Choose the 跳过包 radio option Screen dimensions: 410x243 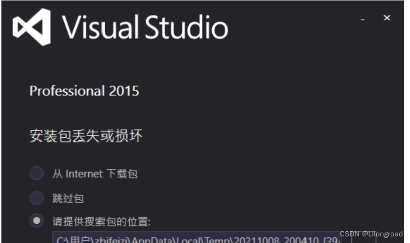37,198
